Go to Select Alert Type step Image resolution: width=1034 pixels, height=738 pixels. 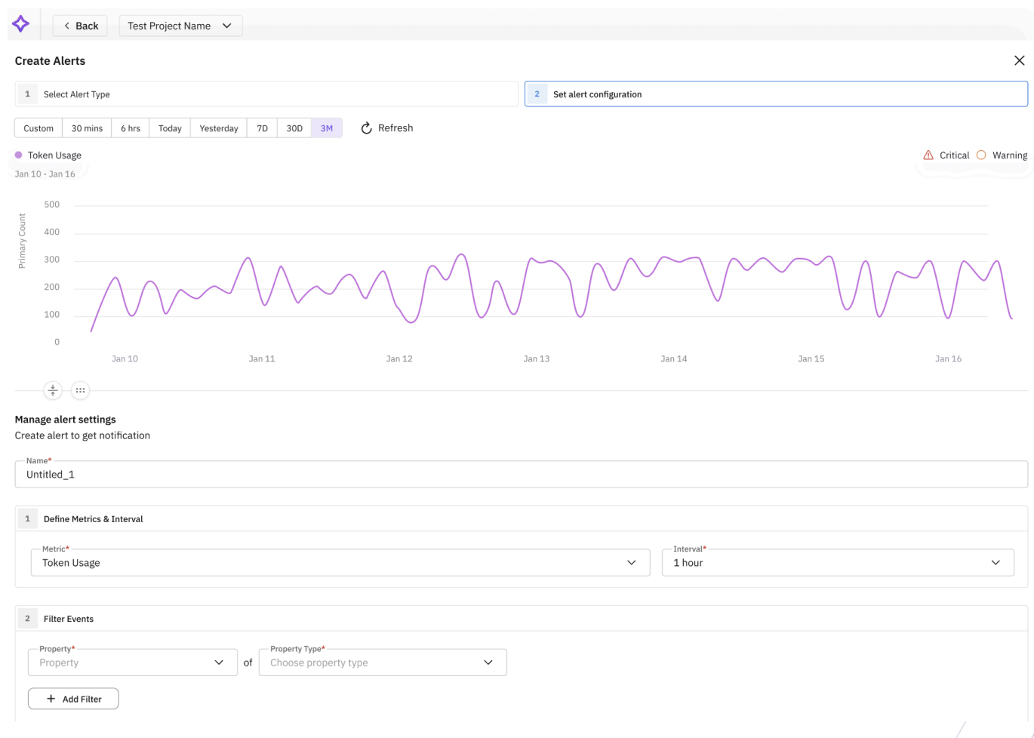tap(266, 94)
